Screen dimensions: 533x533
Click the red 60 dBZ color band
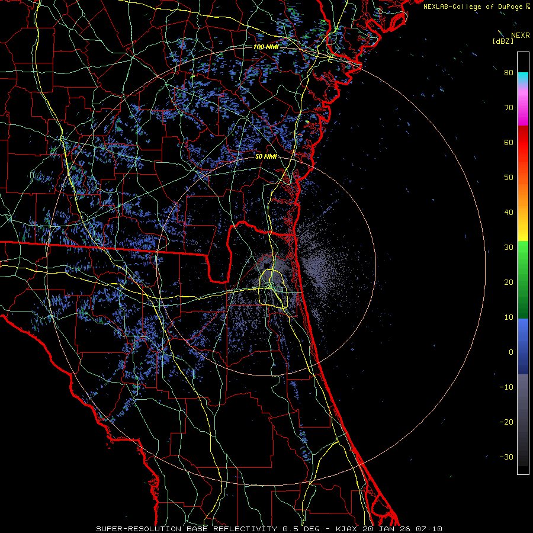click(523, 142)
